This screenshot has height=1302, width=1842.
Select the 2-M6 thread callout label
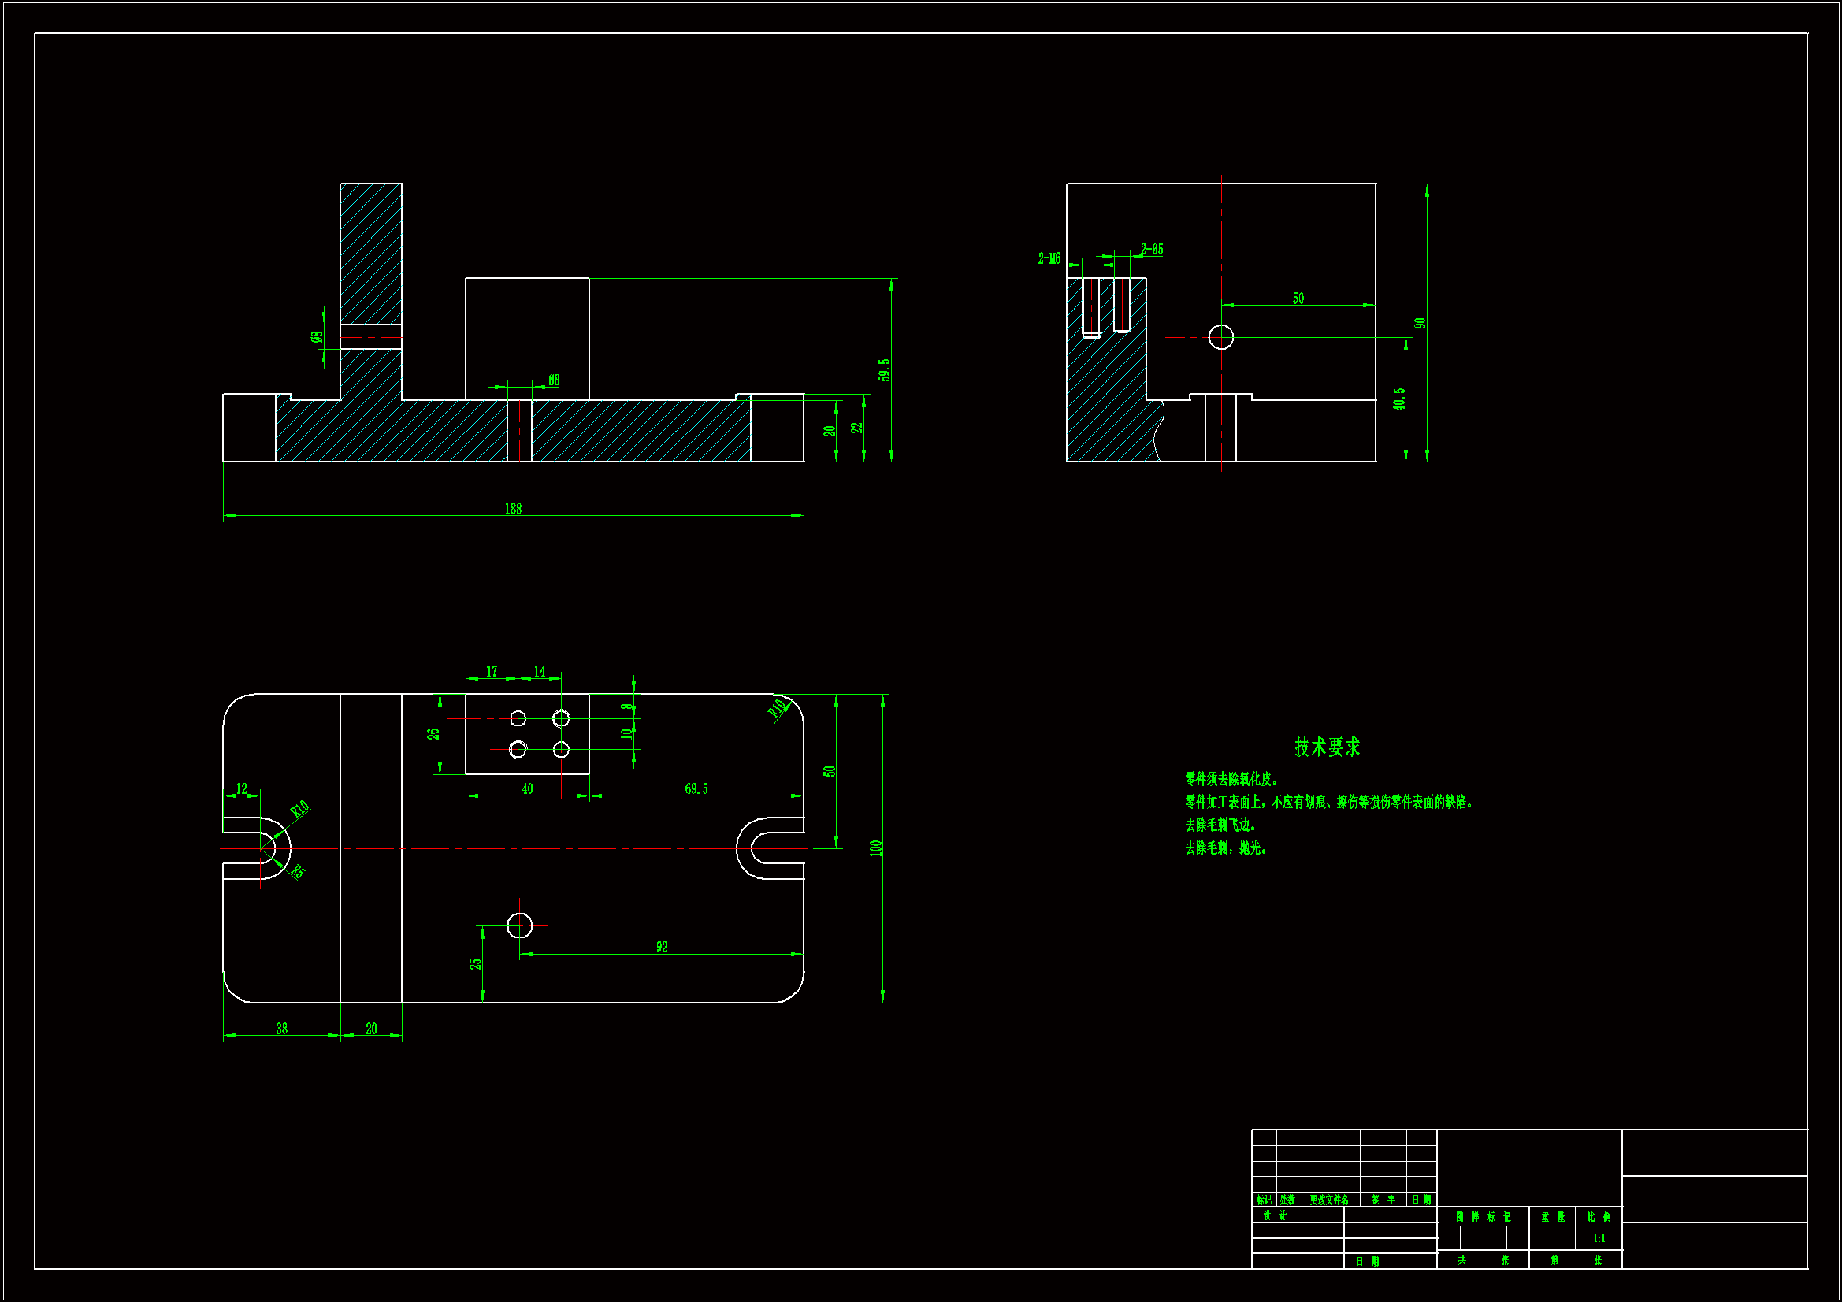(x=1049, y=258)
